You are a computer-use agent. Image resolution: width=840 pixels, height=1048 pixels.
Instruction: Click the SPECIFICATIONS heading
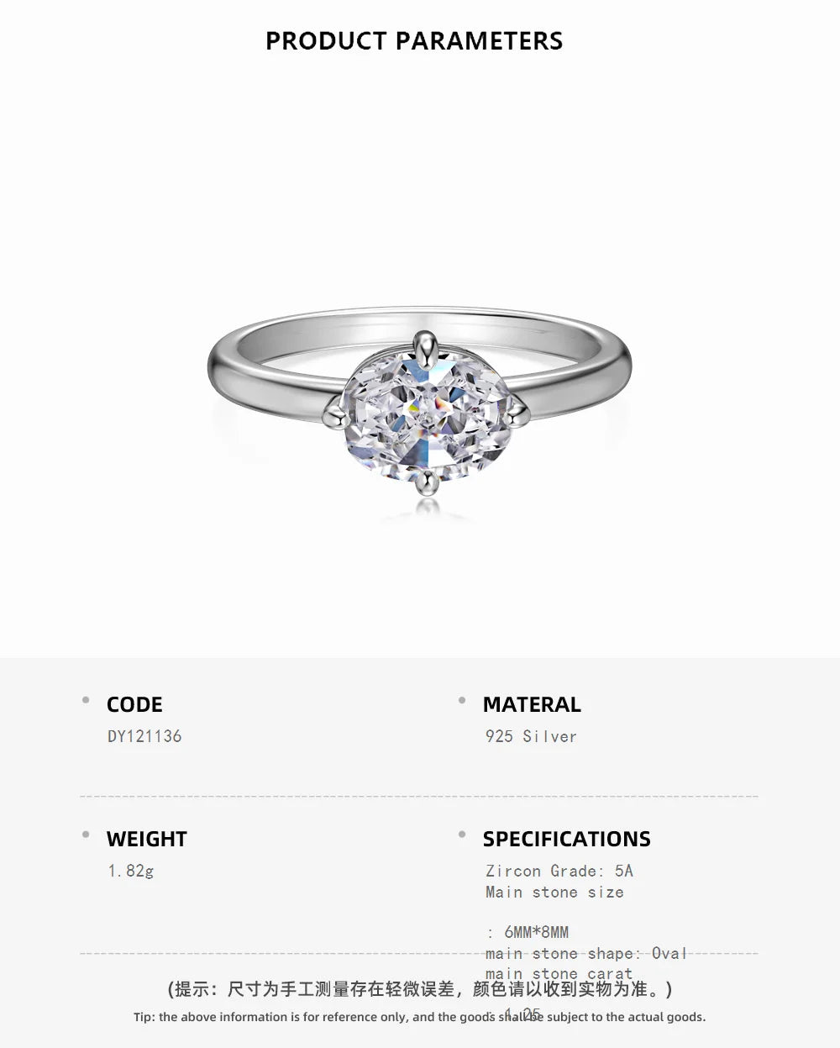567,839
